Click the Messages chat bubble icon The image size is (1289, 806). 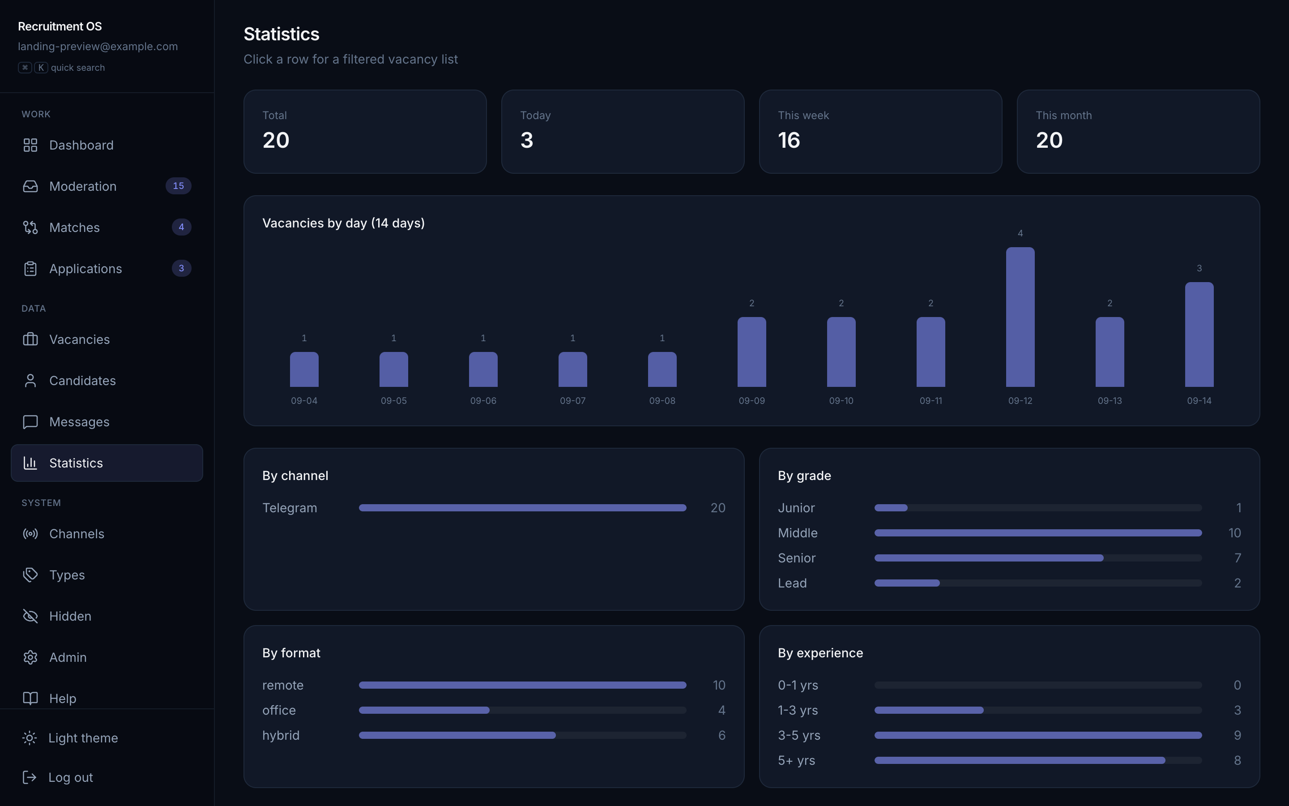pyautogui.click(x=30, y=422)
